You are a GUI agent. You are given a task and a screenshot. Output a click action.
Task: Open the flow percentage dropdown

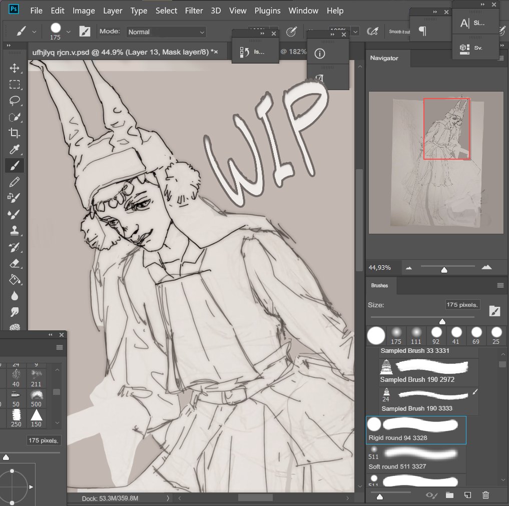tap(355, 32)
